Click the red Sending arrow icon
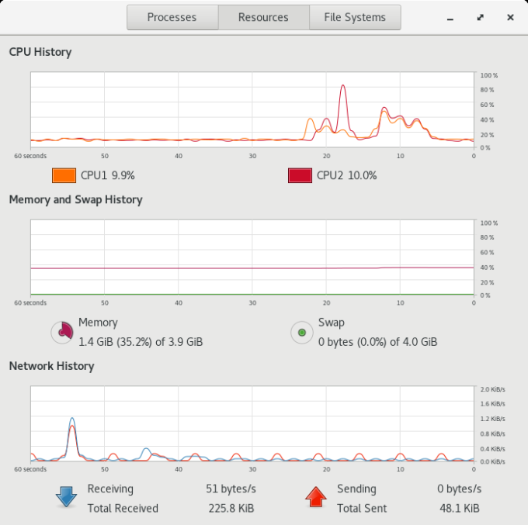The height and width of the screenshot is (525, 528). [x=316, y=496]
